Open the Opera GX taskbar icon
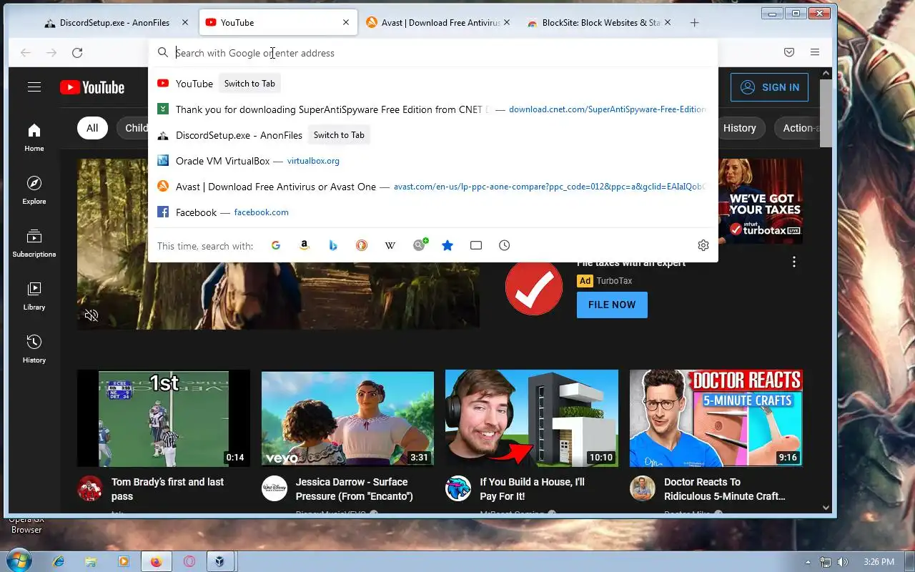This screenshot has width=915, height=572. (189, 561)
